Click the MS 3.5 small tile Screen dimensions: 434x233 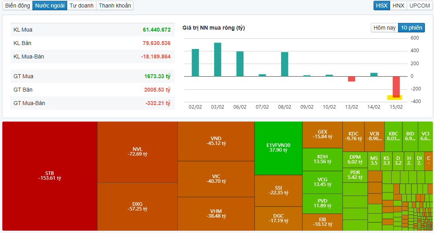click(x=374, y=161)
